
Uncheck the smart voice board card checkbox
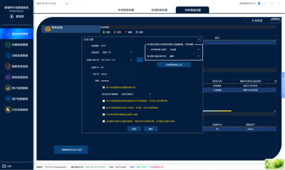tap(104, 87)
